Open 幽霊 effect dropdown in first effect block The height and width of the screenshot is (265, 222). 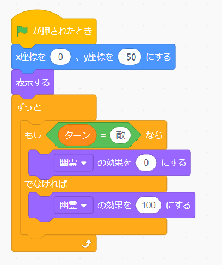point(73,162)
